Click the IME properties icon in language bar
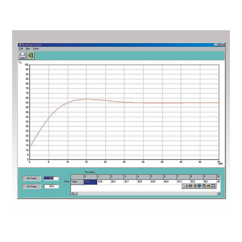The image size is (242, 242). (x=204, y=186)
